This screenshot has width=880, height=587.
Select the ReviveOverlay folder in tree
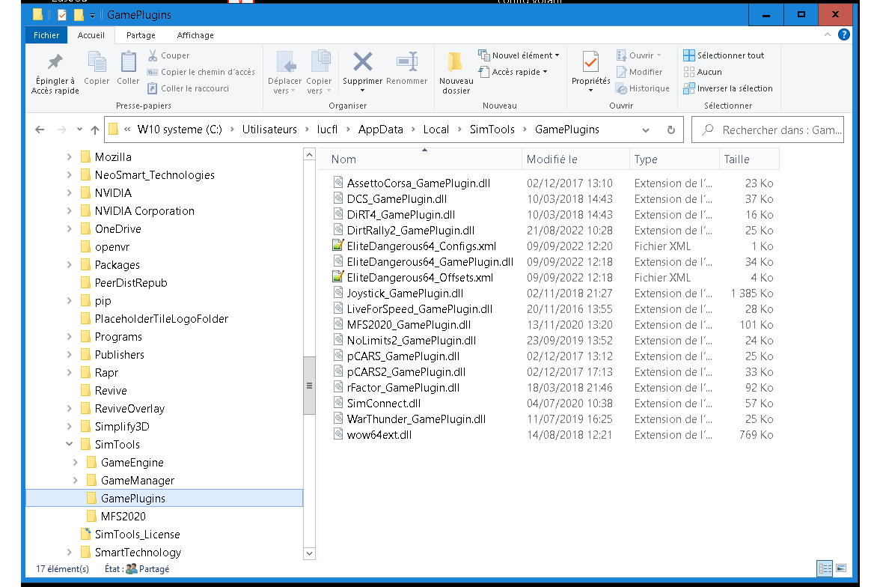[x=129, y=408]
